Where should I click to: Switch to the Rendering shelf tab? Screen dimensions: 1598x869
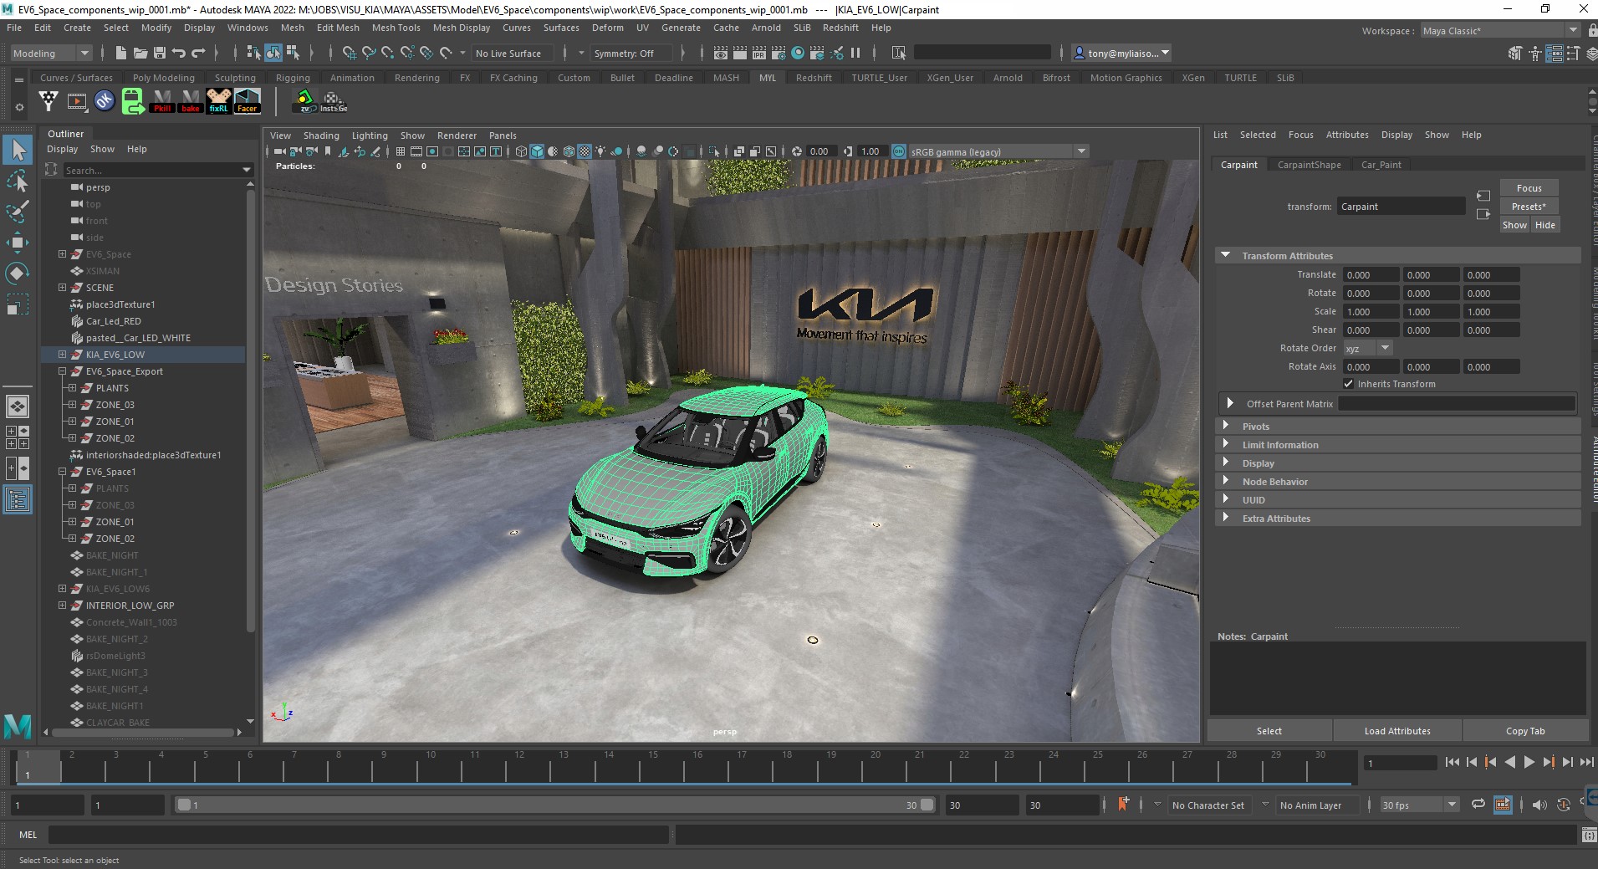click(x=416, y=78)
